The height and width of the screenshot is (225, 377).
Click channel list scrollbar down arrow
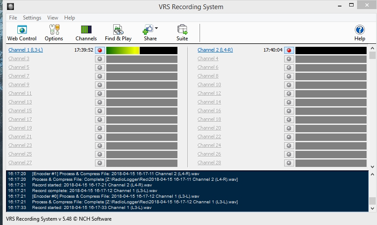372,166
